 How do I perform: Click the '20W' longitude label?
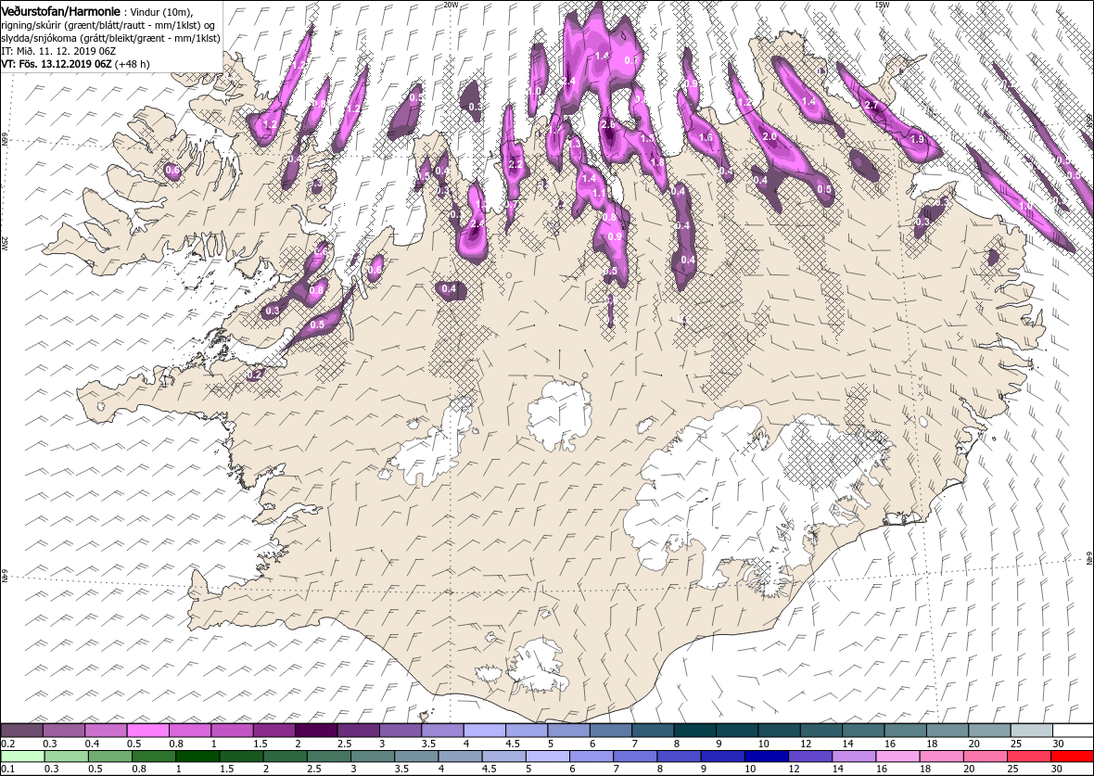point(451,5)
